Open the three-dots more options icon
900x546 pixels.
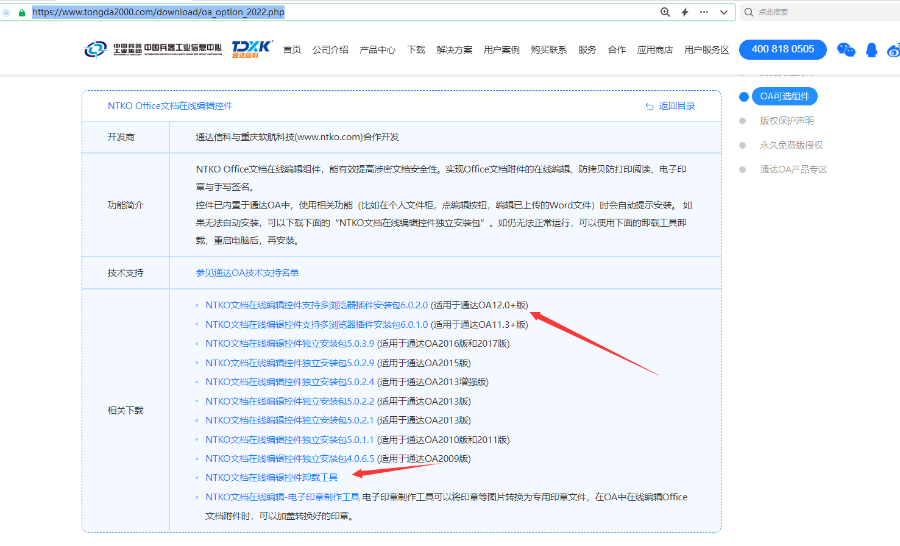coord(704,12)
